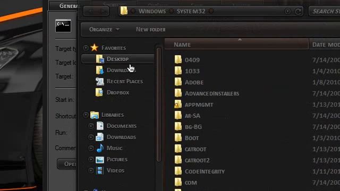340x191 pixels.
Task: Select the AdvancedInstallers folder name
Action: coord(212,93)
